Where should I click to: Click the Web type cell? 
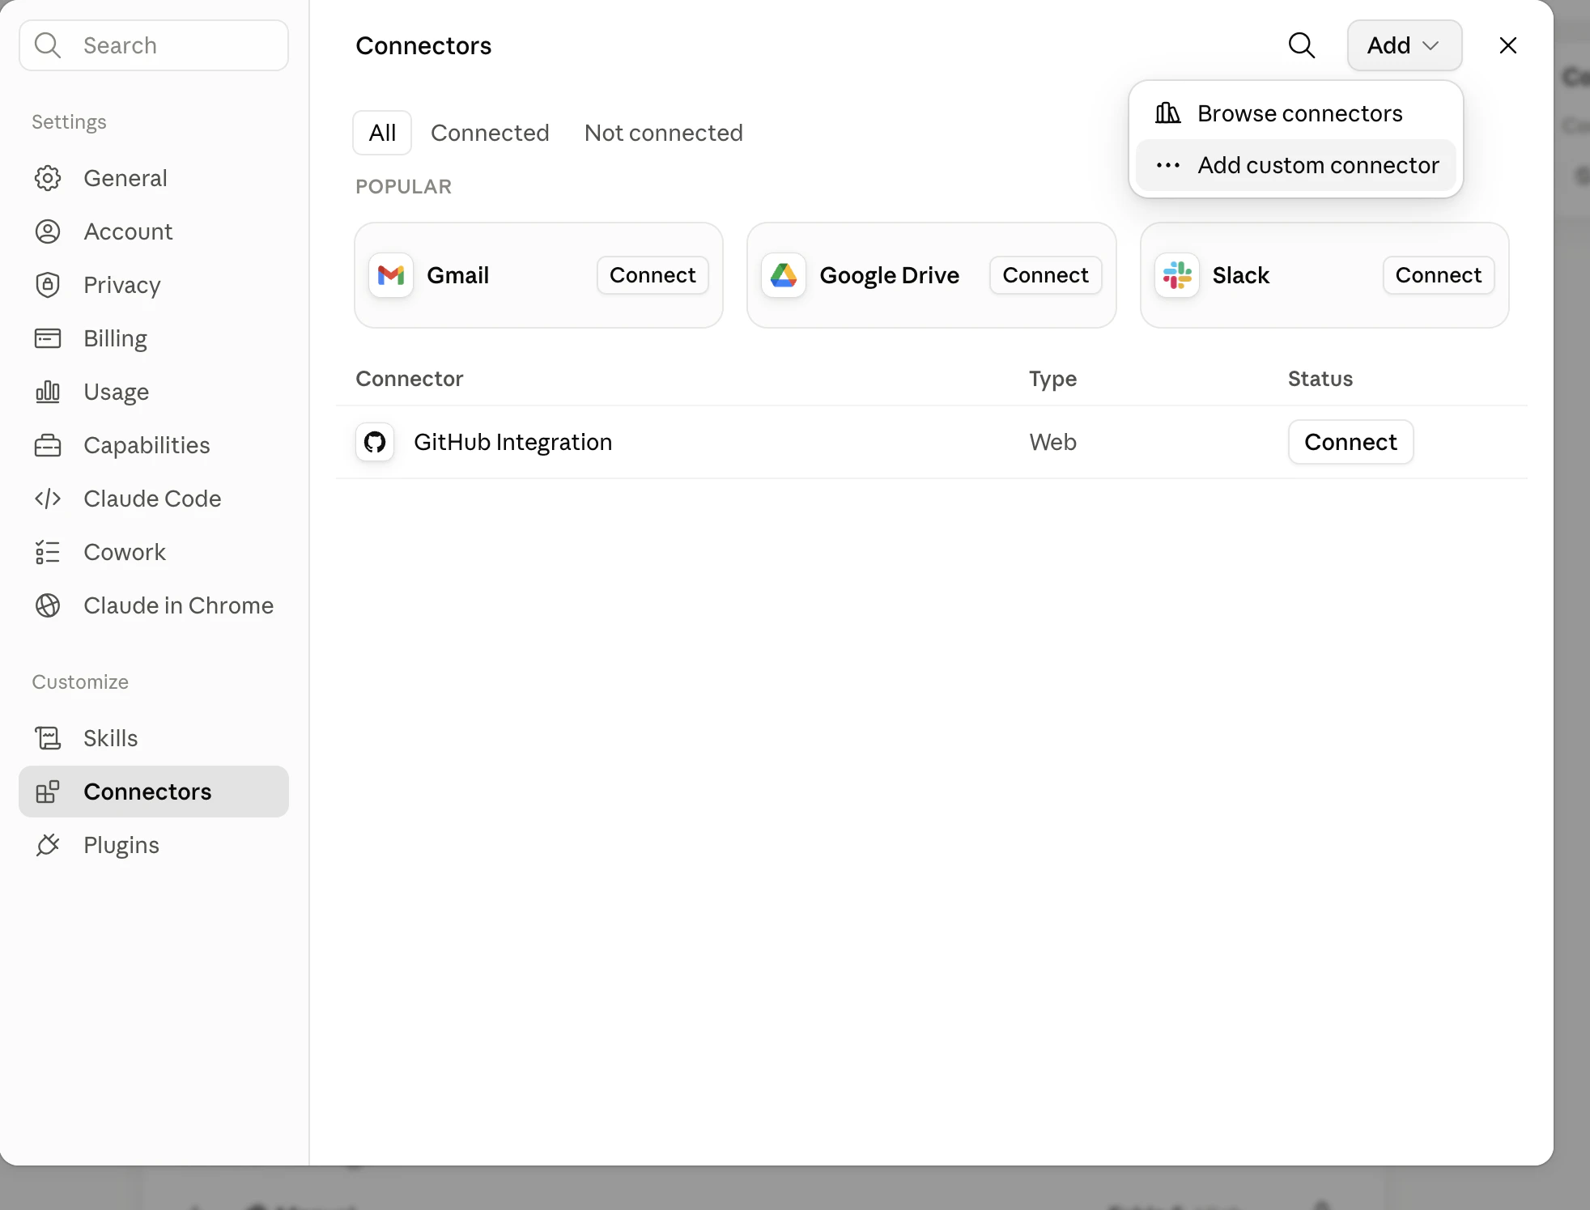click(x=1052, y=442)
